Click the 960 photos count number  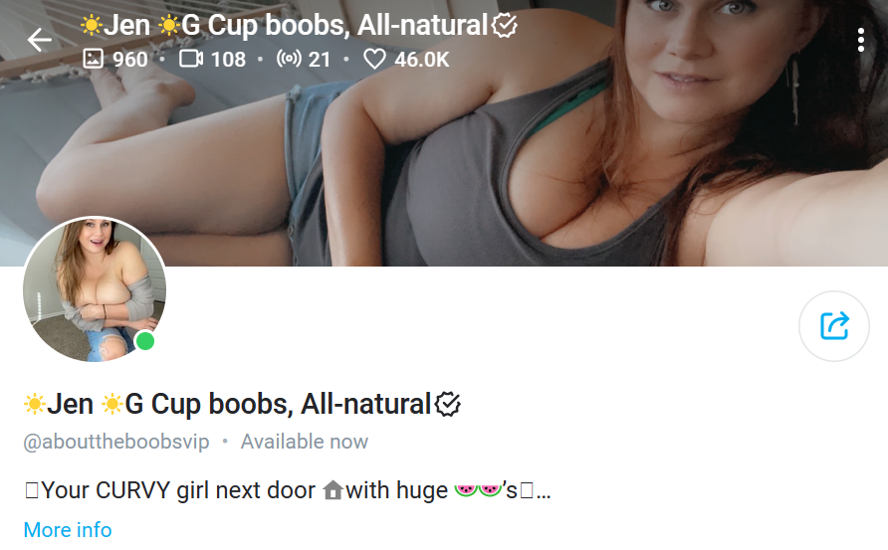point(130,59)
